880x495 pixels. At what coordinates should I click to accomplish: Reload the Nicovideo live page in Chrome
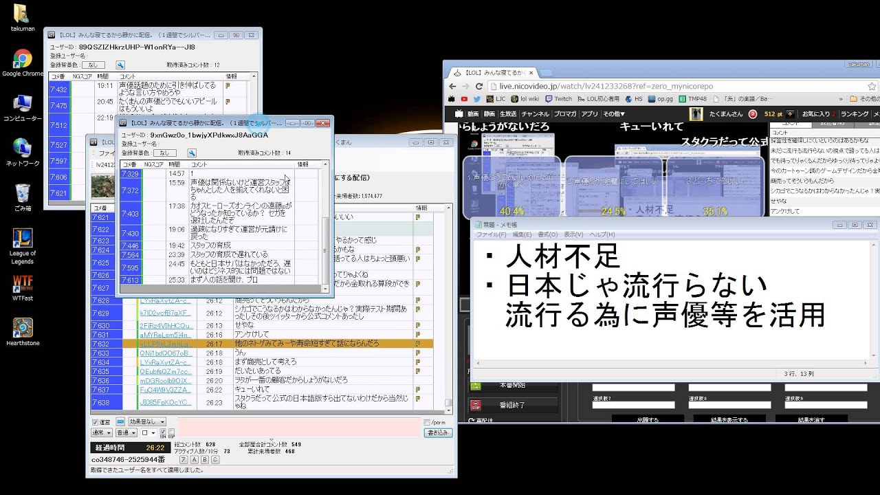pos(479,86)
